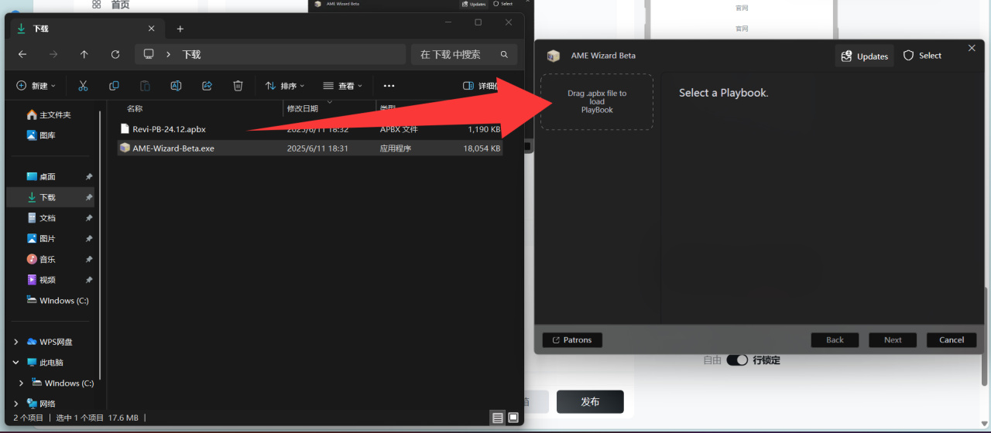Open the 下载 tab in Explorer
Viewport: 991px width, 433px height.
[86, 29]
